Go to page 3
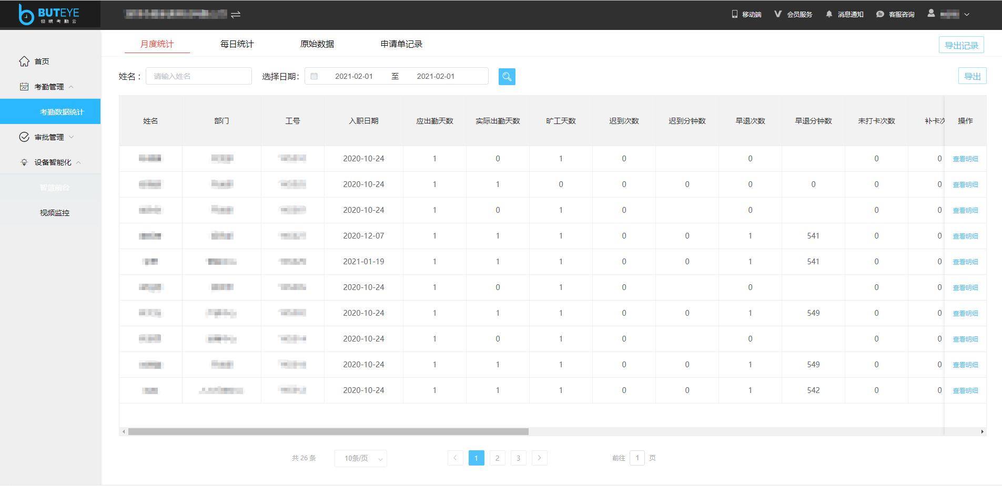Image resolution: width=1002 pixels, height=486 pixels. pos(519,458)
